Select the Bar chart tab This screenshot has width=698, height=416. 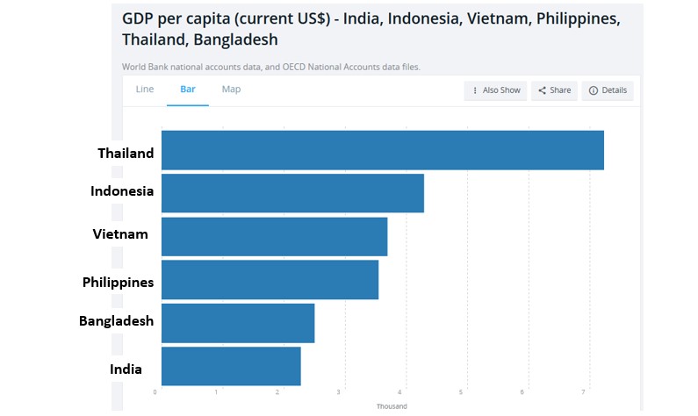(x=188, y=90)
